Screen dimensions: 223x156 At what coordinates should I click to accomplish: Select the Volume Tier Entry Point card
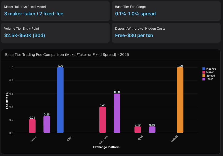click(55, 33)
